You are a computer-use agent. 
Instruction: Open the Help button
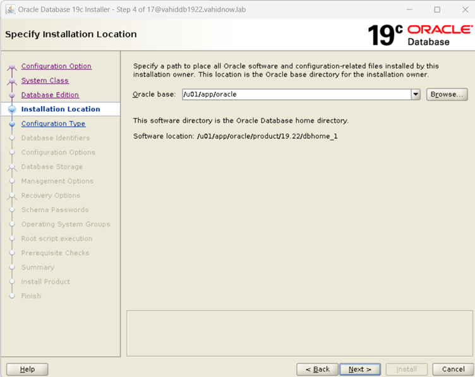[x=27, y=369]
